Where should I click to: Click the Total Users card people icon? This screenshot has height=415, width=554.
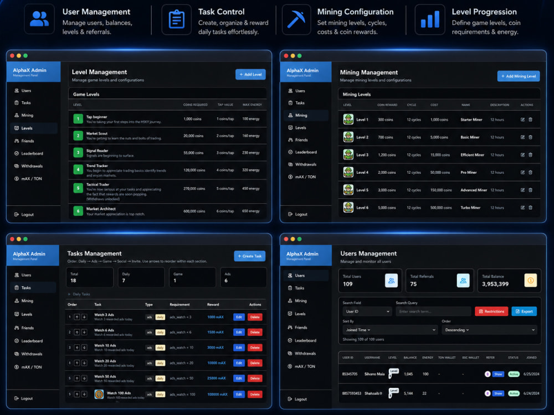coord(392,281)
